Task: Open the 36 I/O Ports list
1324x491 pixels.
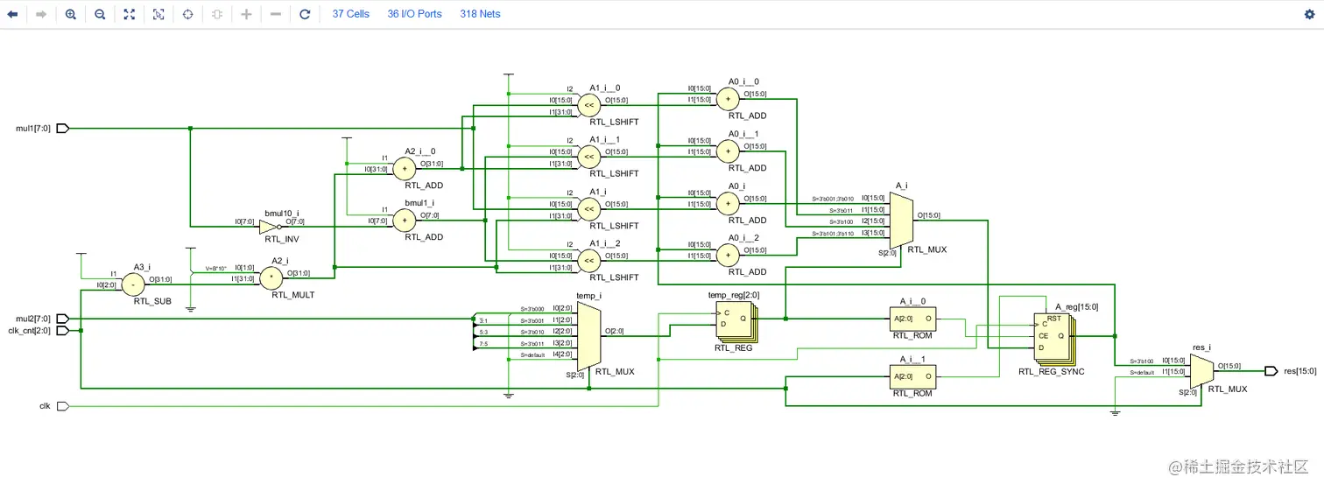Action: click(x=415, y=14)
